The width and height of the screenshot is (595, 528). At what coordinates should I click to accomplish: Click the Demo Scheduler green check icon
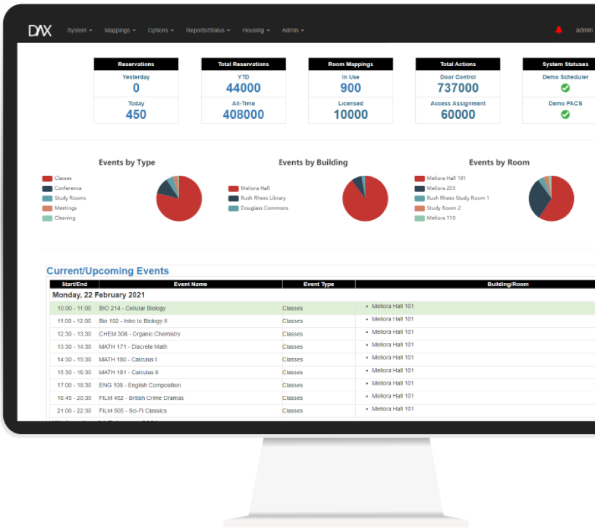click(x=565, y=88)
